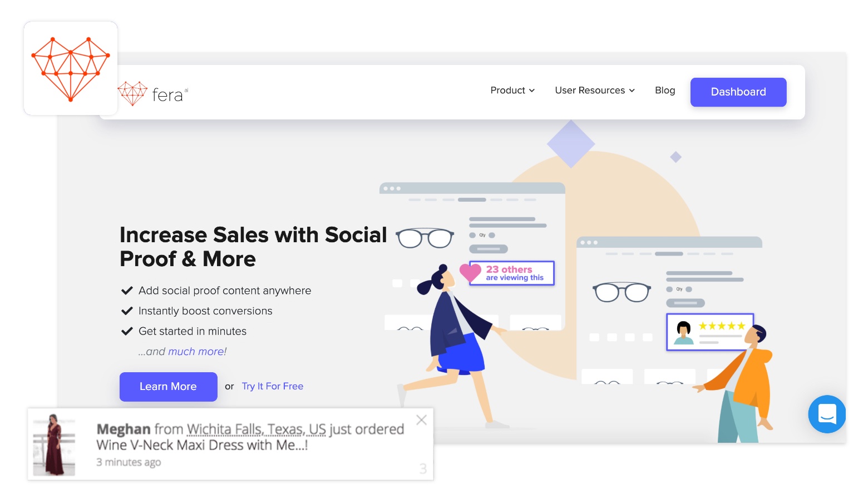
Task: Expand the User Resources menu
Action: pyautogui.click(x=595, y=90)
